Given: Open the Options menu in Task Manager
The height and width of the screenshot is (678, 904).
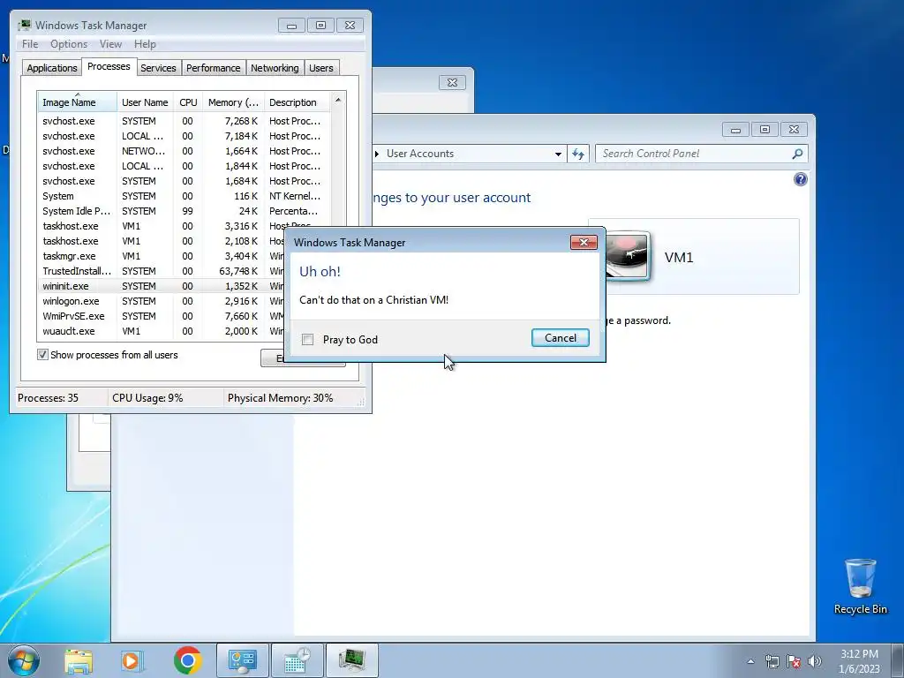Looking at the screenshot, I should point(69,44).
